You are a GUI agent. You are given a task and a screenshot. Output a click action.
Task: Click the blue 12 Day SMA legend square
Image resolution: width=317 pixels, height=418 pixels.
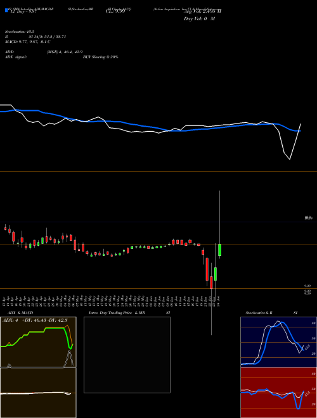coord(7,10)
